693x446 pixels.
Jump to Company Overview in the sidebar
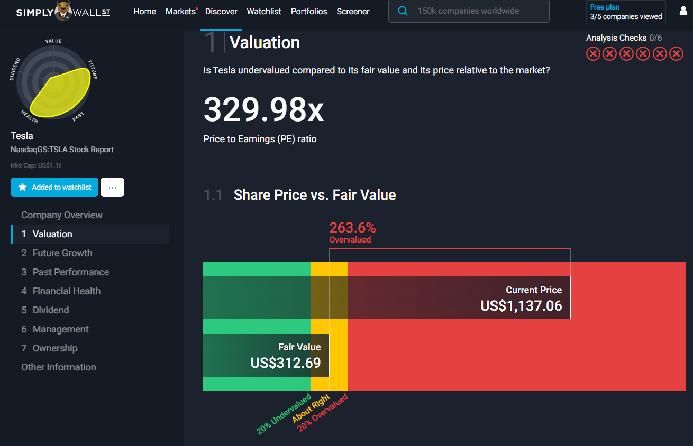pos(62,215)
